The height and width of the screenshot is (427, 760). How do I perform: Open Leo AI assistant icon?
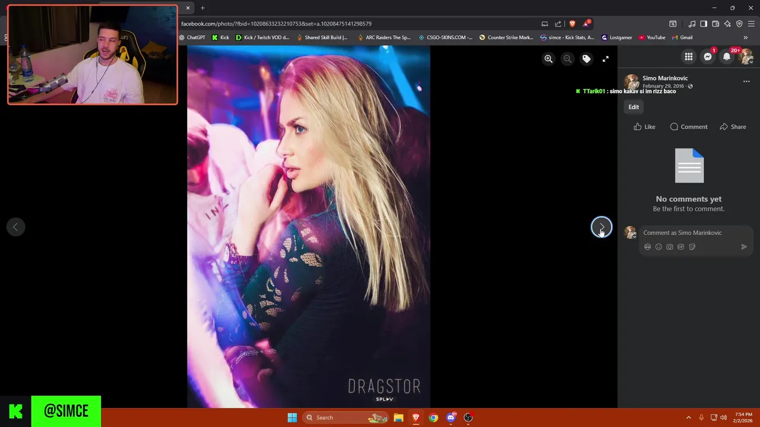pos(727,24)
